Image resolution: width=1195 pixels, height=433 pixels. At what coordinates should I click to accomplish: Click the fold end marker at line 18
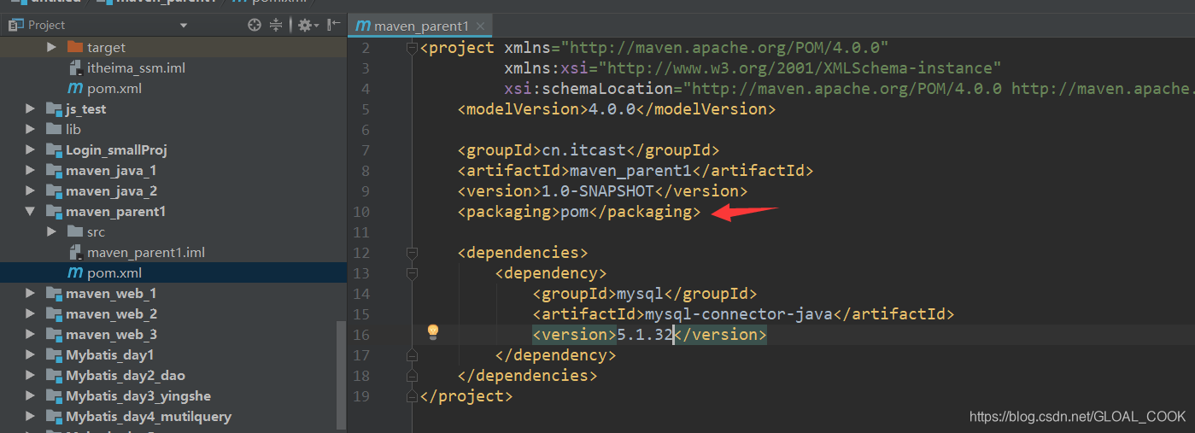pyautogui.click(x=412, y=375)
